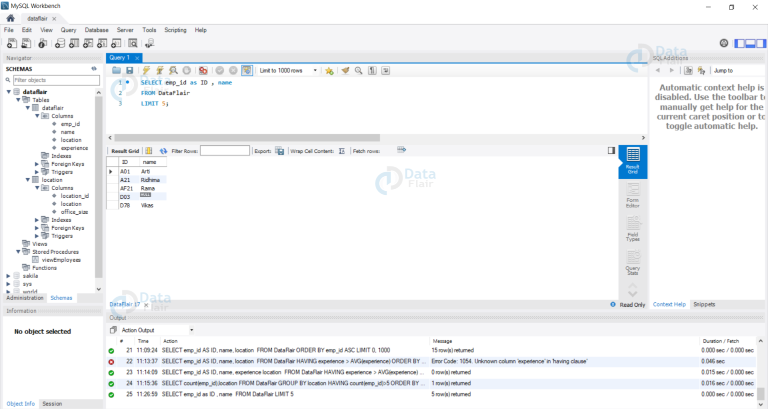The image size is (768, 409).
Task: Create a new table icon
Action: coord(74,43)
